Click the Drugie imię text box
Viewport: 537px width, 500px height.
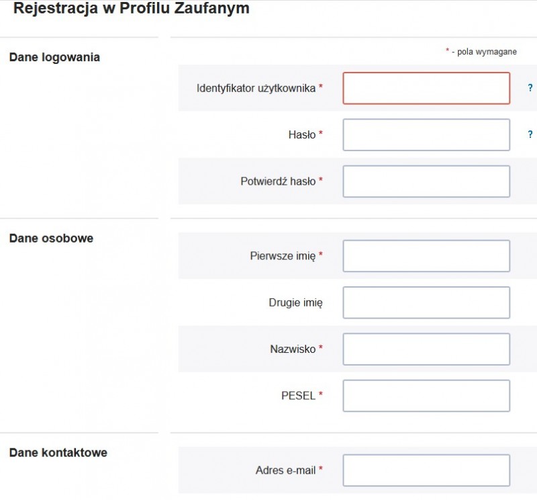coord(426,302)
